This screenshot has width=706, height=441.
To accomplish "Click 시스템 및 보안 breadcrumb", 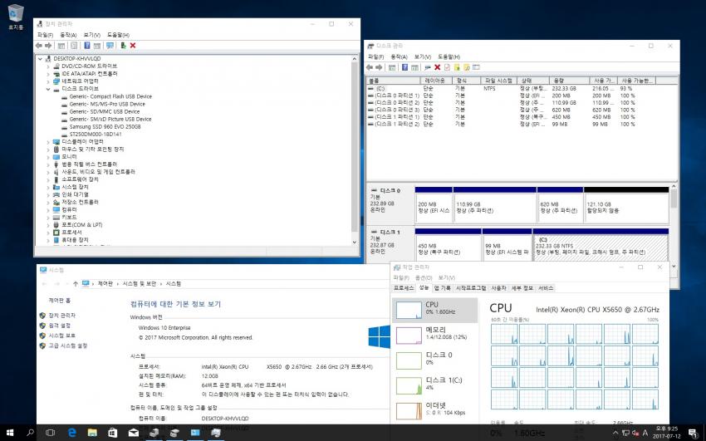I will tap(140, 284).
